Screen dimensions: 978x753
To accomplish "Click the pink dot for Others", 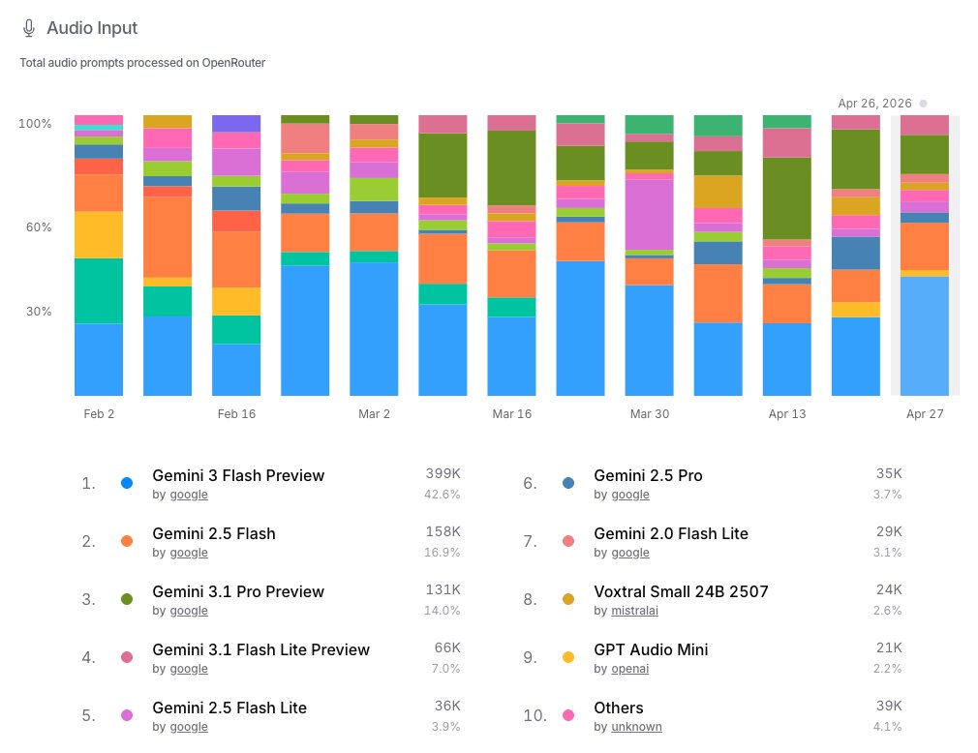I will coord(568,715).
